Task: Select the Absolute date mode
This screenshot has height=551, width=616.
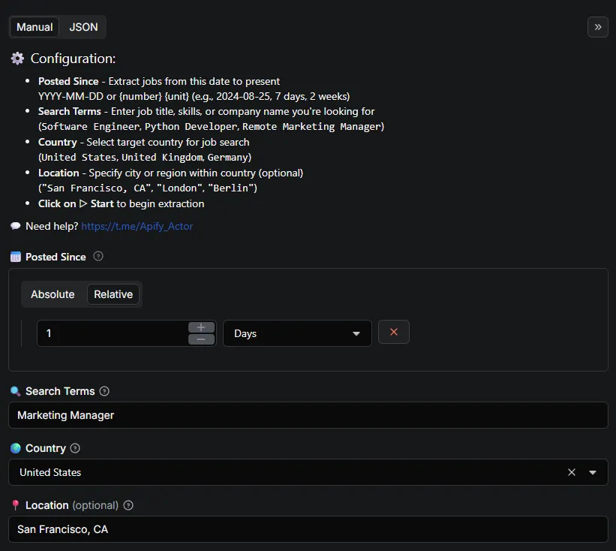Action: click(x=53, y=294)
